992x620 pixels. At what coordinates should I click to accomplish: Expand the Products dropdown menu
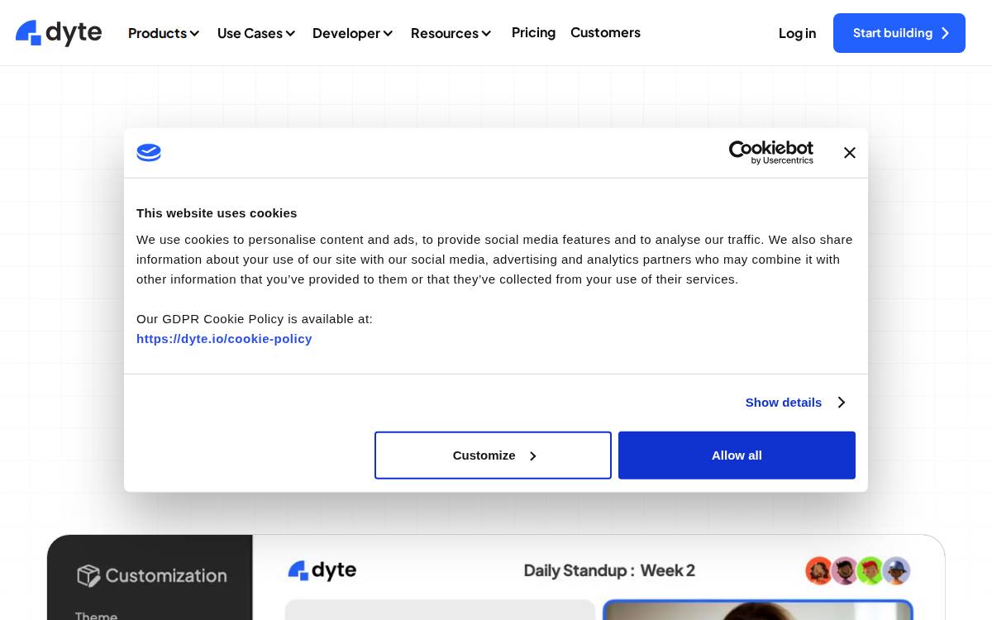click(164, 33)
